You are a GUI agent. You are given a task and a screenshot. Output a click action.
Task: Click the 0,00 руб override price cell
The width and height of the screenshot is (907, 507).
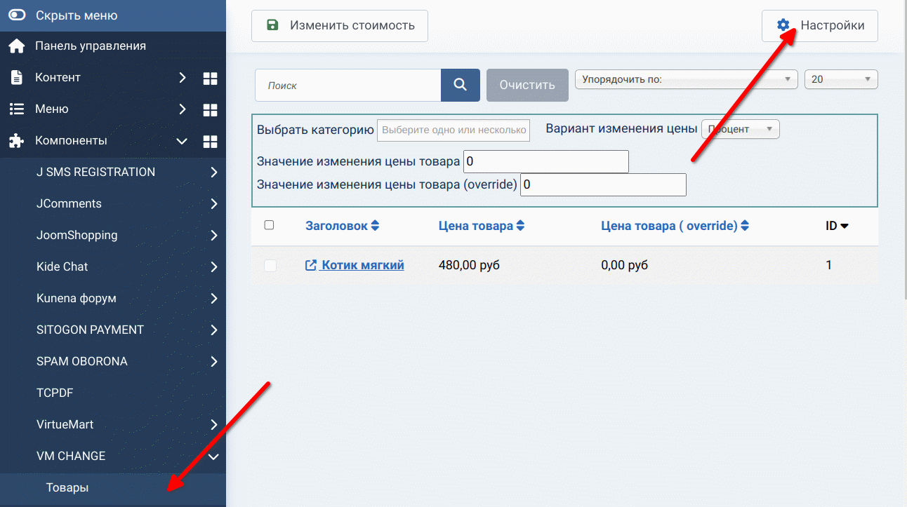pos(625,265)
